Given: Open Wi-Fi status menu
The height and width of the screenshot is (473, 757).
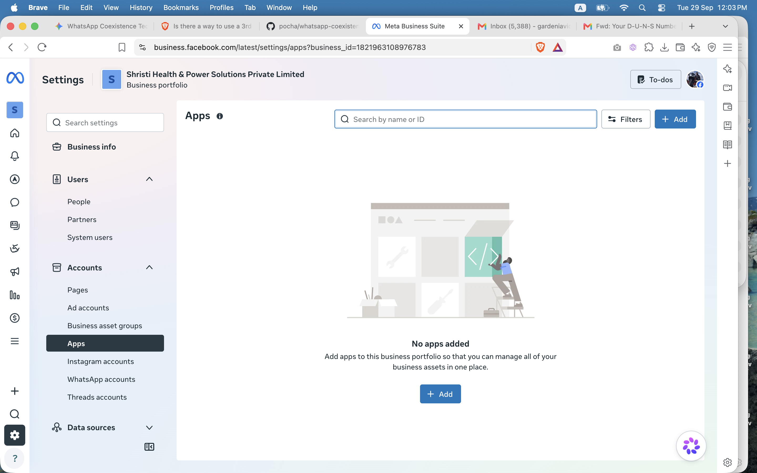Looking at the screenshot, I should click(624, 8).
